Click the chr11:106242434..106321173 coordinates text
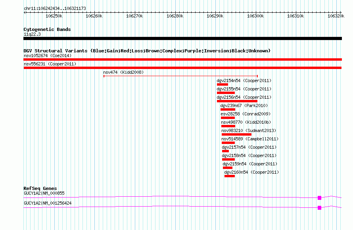Viewport: 353px width, 230px height. (55, 8)
